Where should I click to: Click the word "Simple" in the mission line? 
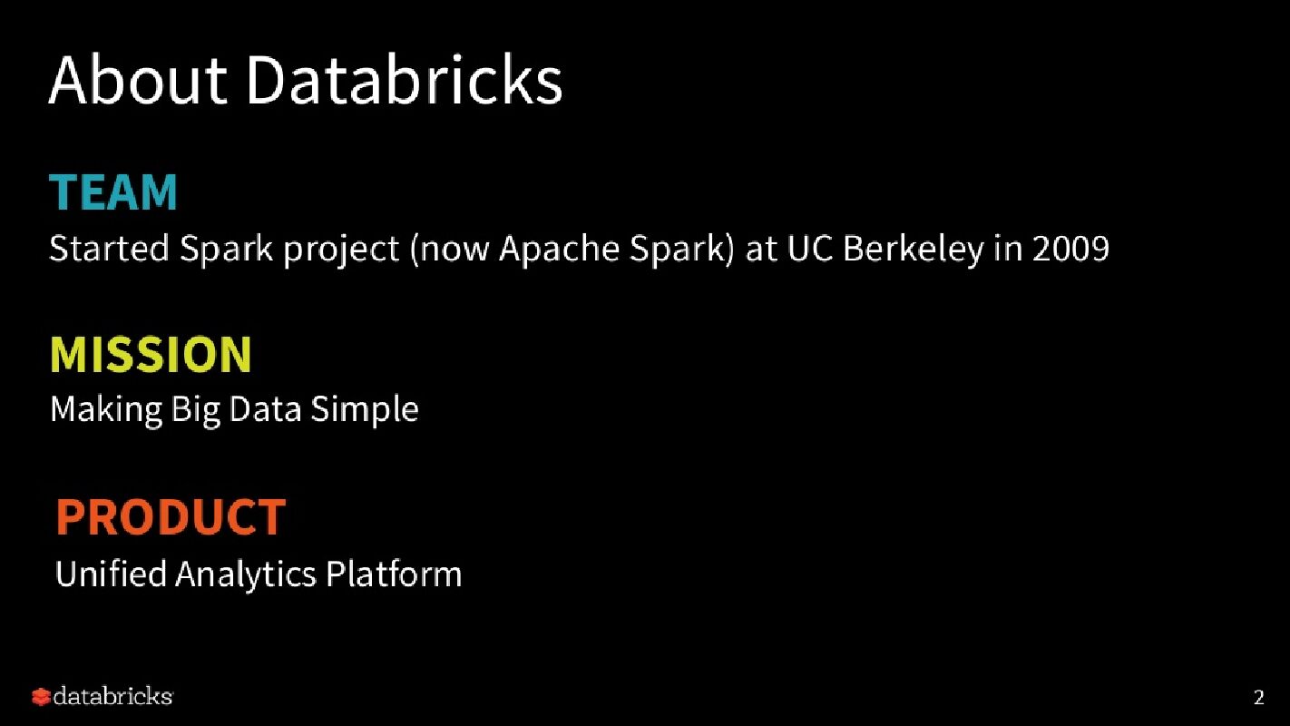tap(365, 409)
